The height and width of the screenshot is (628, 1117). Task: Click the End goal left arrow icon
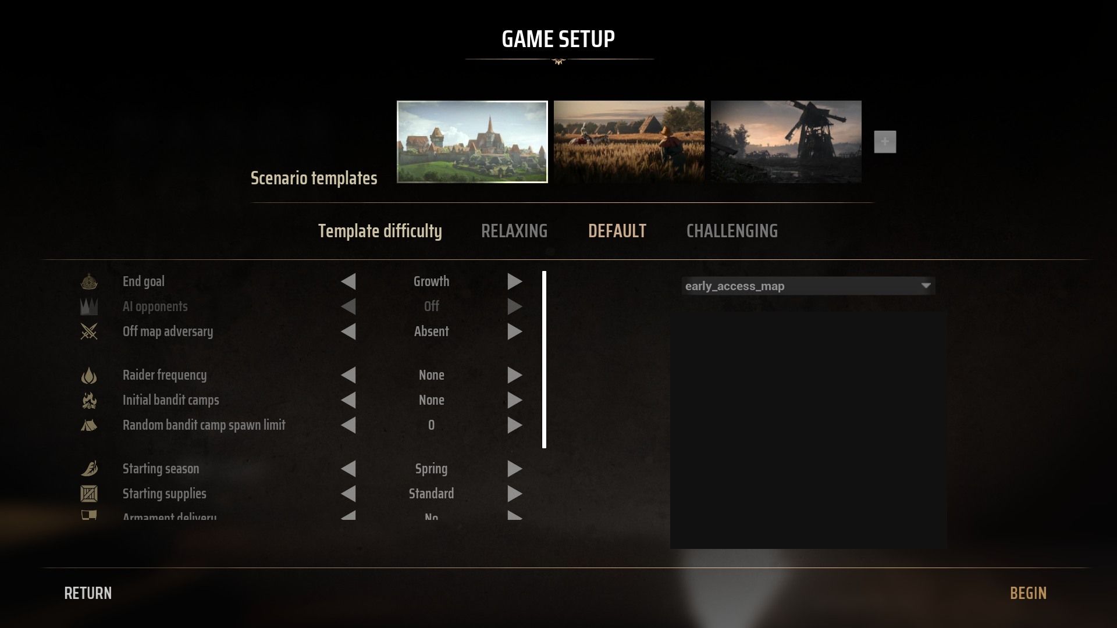(348, 281)
